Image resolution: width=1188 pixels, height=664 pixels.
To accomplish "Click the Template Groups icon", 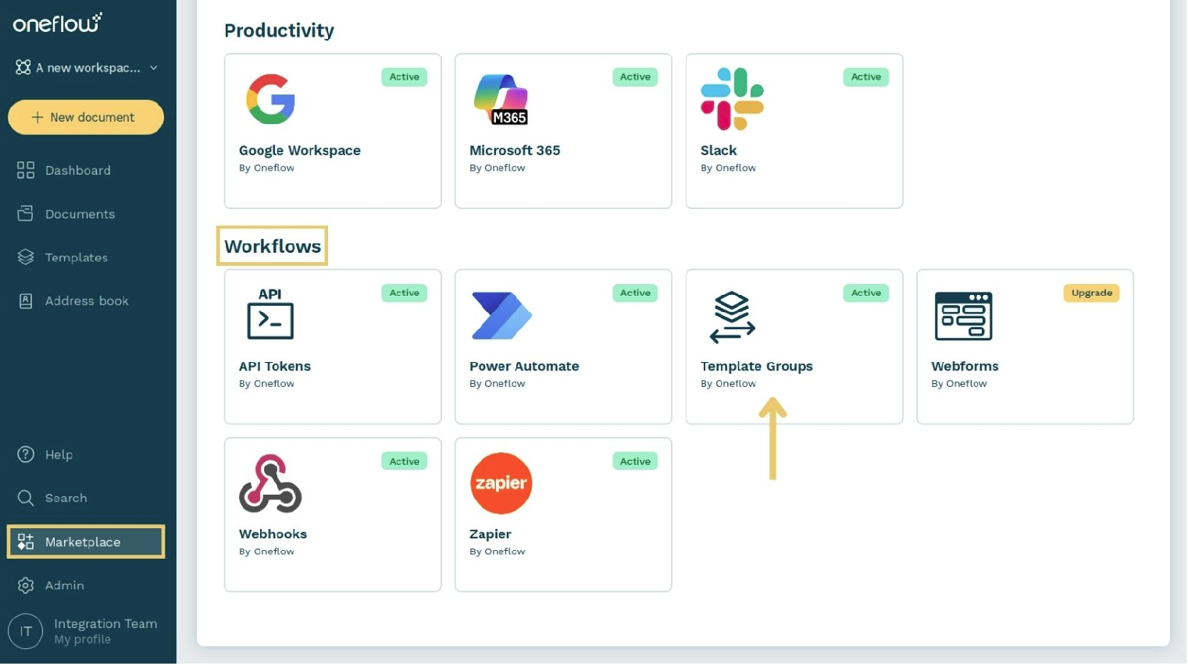I will [x=732, y=317].
